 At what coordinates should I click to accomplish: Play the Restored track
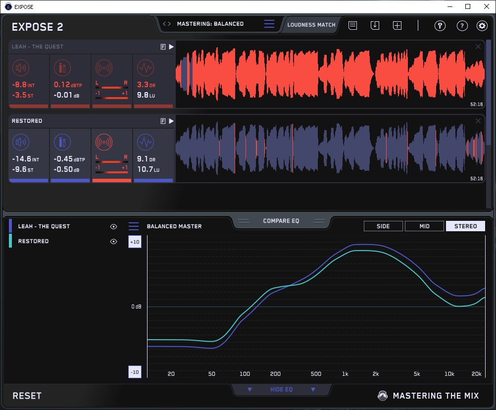[171, 121]
